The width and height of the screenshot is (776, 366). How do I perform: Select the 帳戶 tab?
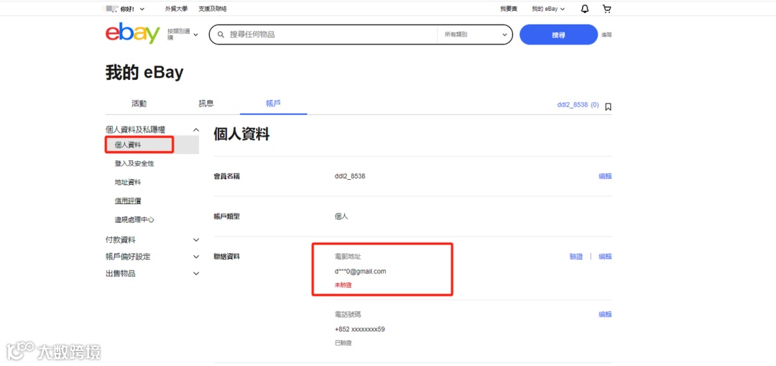tap(274, 104)
